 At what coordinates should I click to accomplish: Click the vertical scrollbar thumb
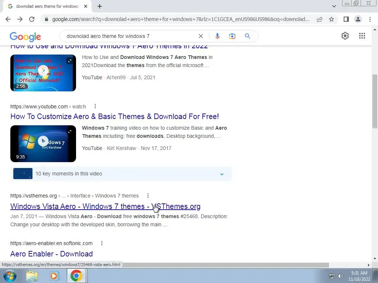click(375, 102)
